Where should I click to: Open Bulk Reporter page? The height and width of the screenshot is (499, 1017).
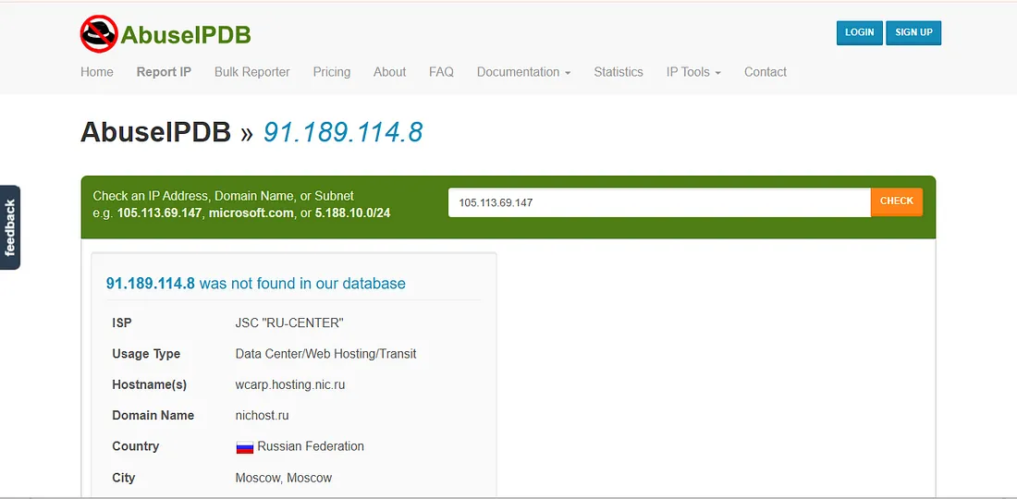pyautogui.click(x=252, y=72)
